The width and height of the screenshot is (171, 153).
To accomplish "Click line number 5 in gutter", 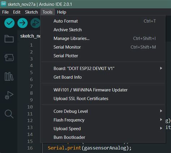I will click(x=31, y=73).
